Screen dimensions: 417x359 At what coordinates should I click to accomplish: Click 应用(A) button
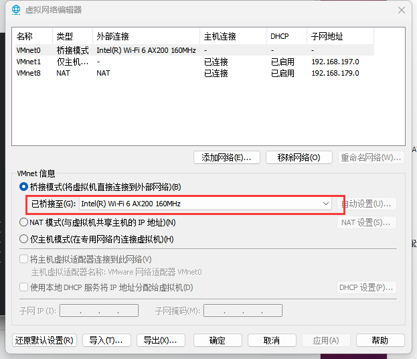point(326,340)
